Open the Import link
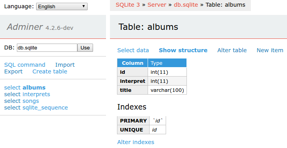Screen dimensions: 287x148 tap(65, 65)
